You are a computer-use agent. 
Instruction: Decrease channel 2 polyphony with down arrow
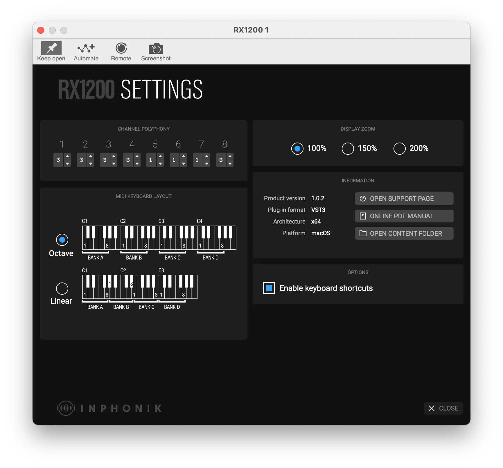(91, 163)
